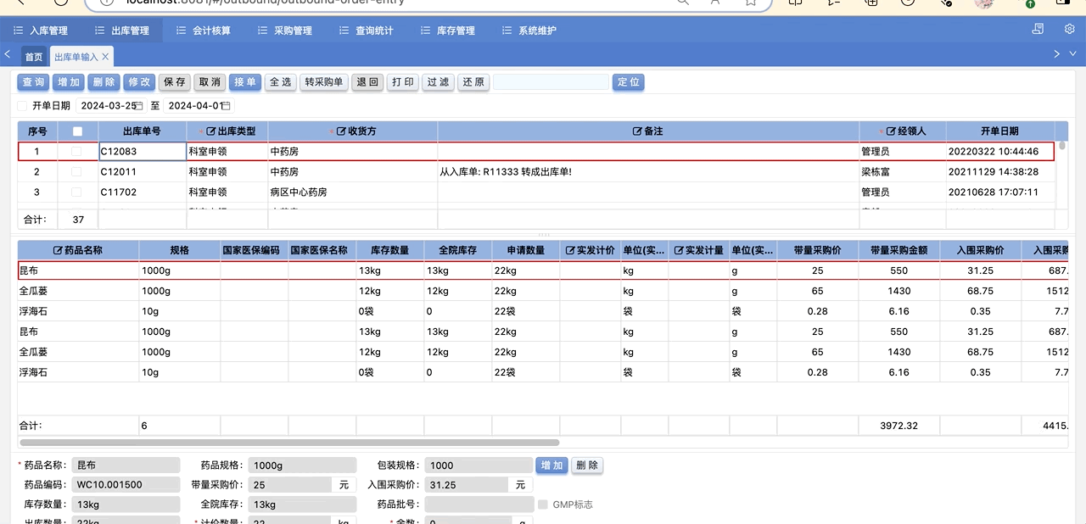Click the 退回 button
This screenshot has width=1086, height=524.
[368, 82]
